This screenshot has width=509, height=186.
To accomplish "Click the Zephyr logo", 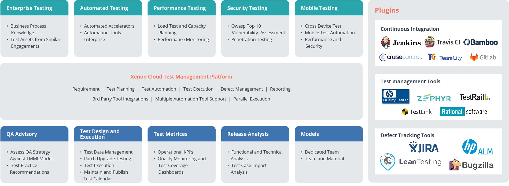I will (434, 98).
